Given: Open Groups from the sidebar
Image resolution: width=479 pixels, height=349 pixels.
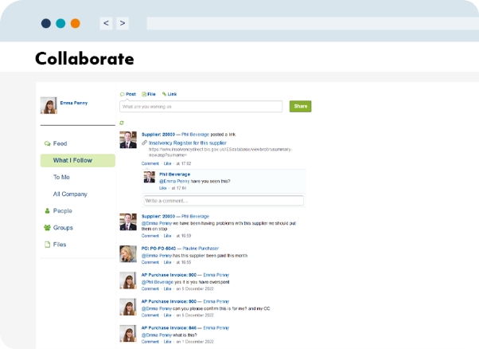Looking at the screenshot, I should [63, 227].
